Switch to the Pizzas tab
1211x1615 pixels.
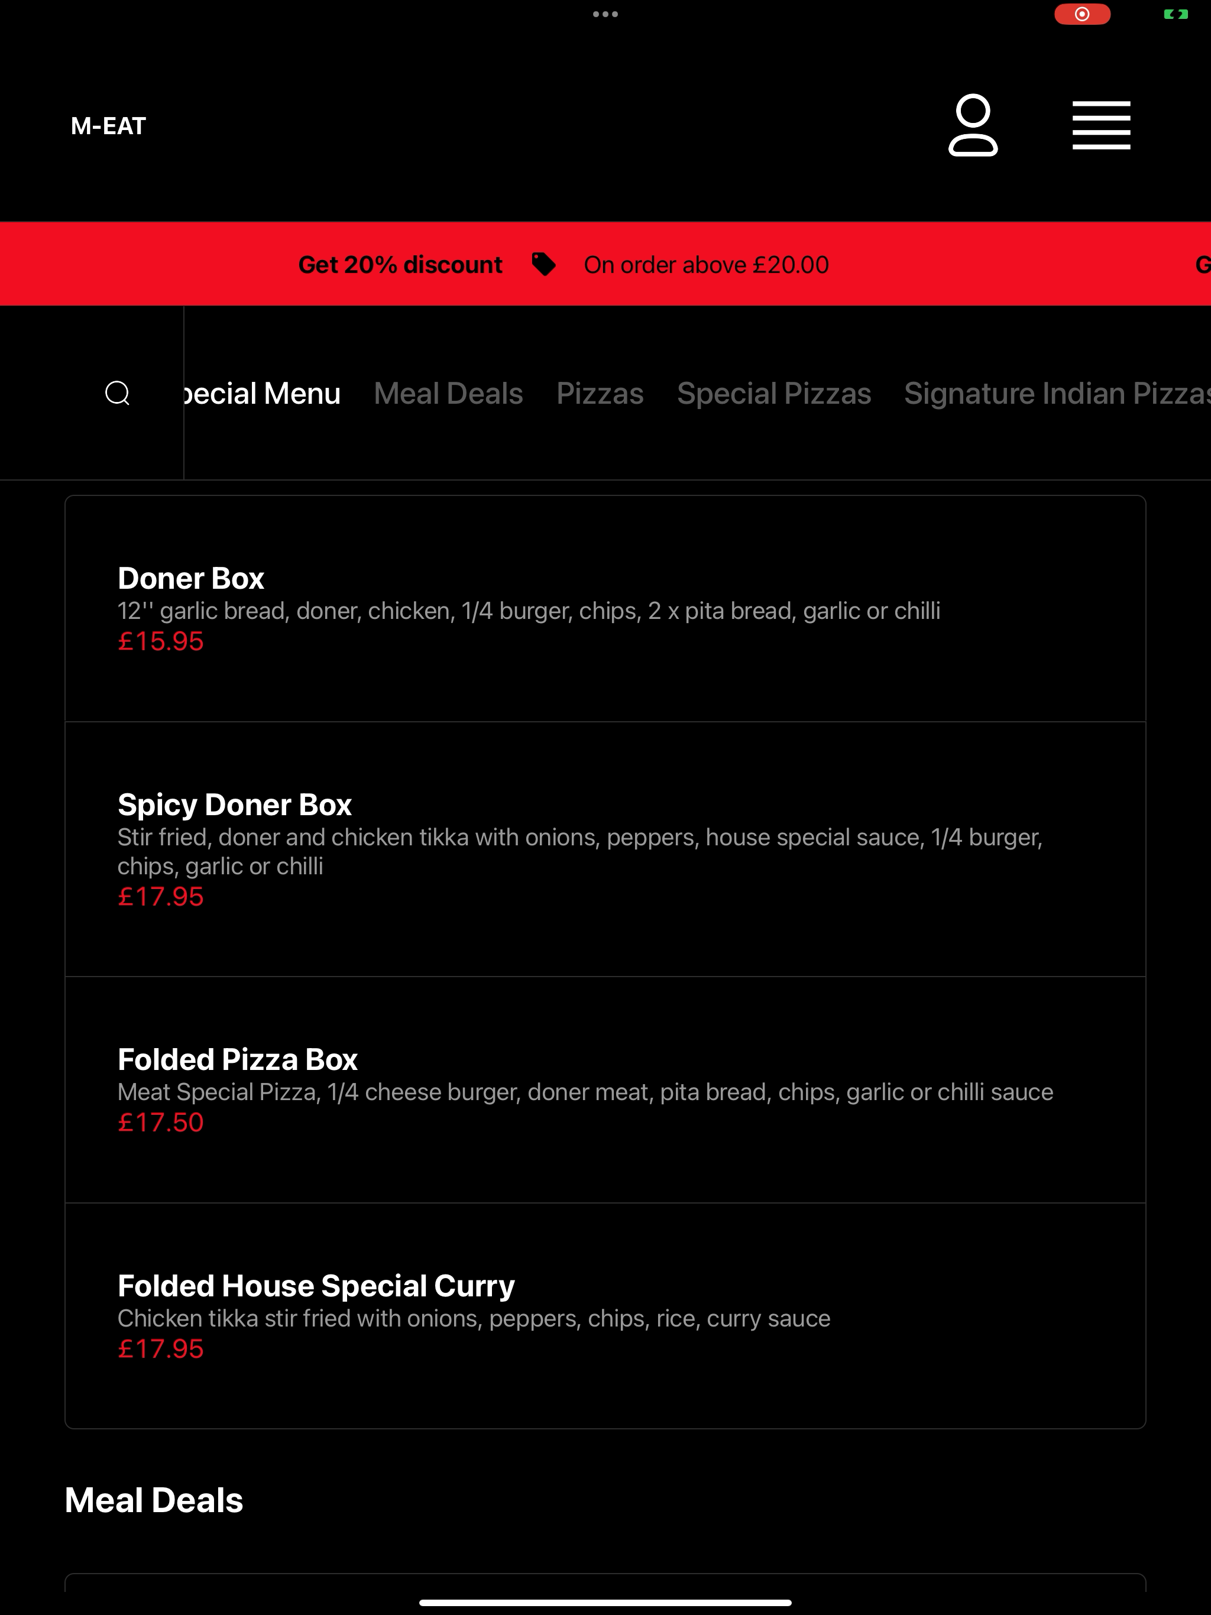pyautogui.click(x=600, y=394)
